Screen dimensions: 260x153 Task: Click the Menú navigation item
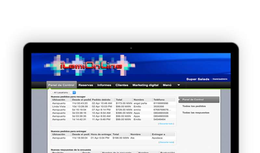[x=167, y=85]
